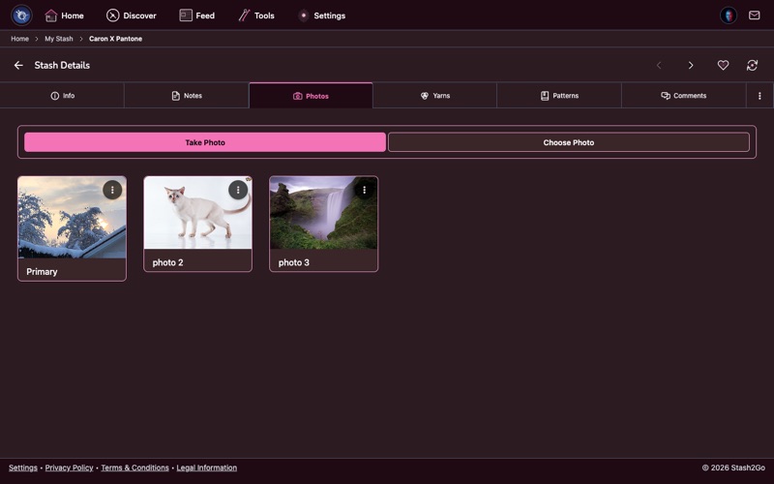Open Discover in the top navigation
774x484 pixels.
(131, 15)
